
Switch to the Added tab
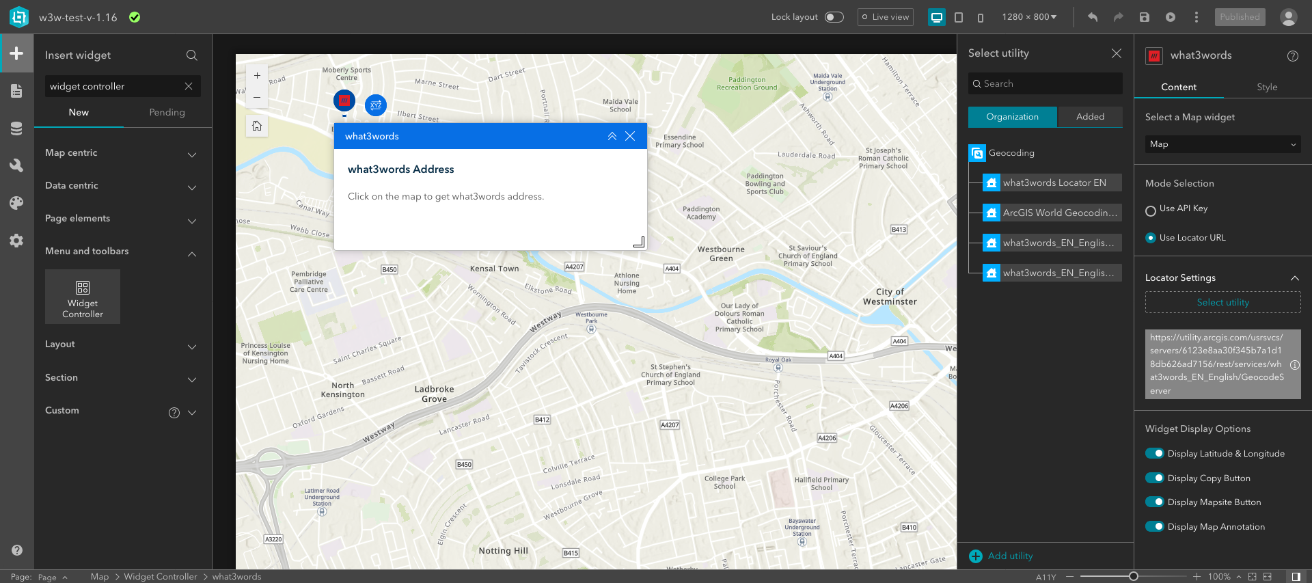click(x=1090, y=117)
